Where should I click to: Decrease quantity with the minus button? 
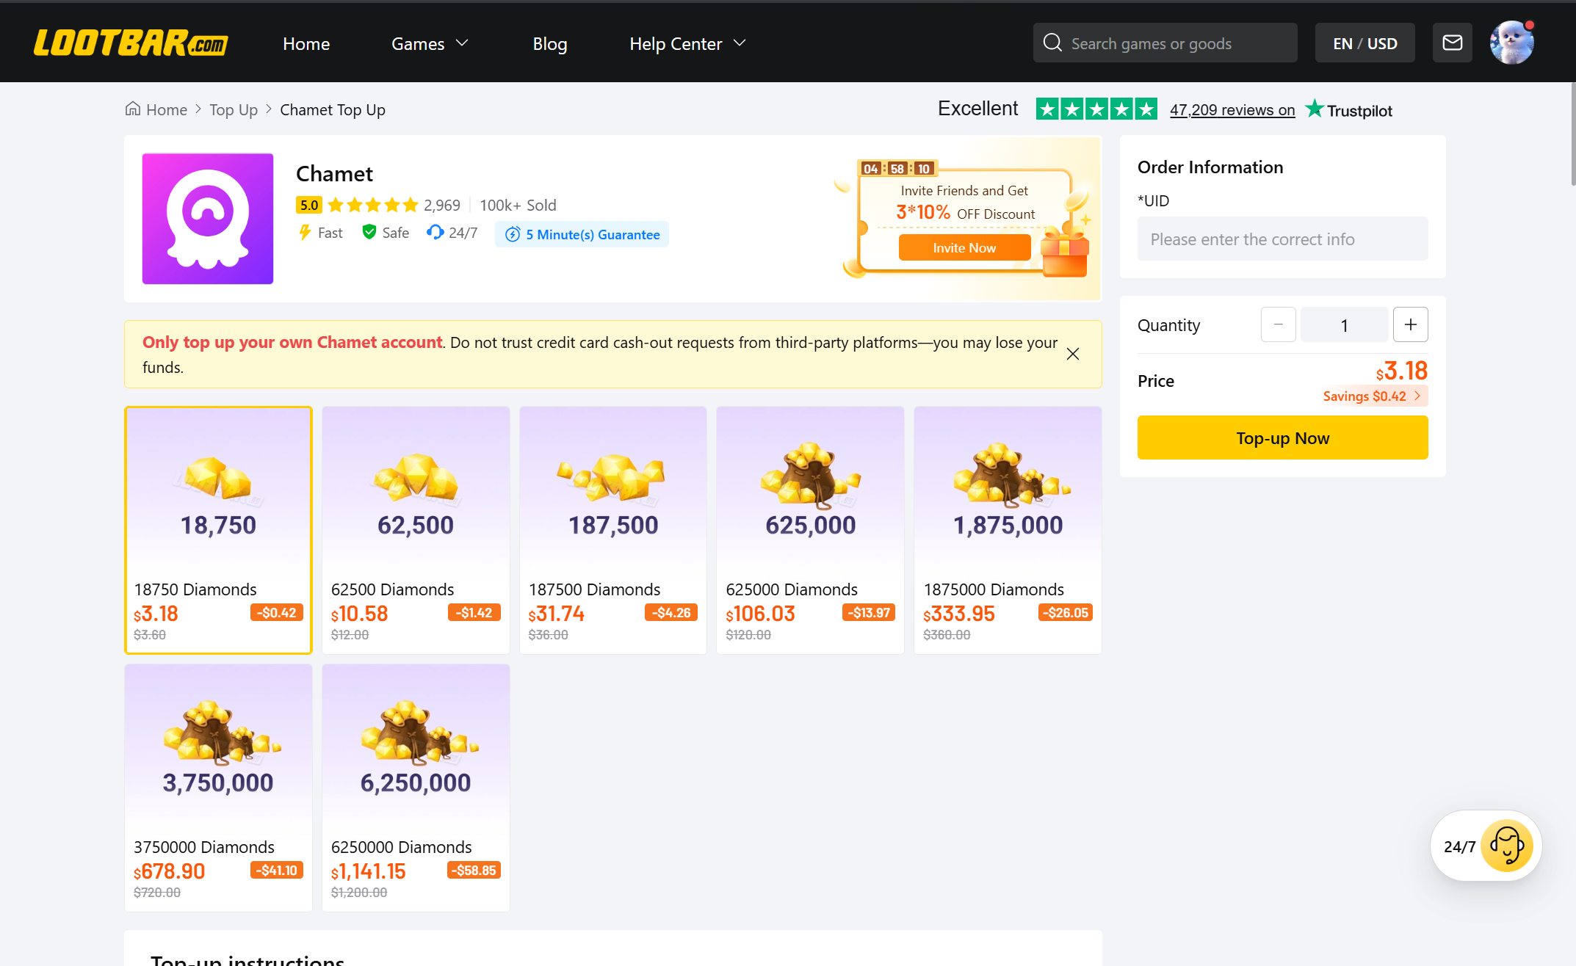[x=1279, y=324]
